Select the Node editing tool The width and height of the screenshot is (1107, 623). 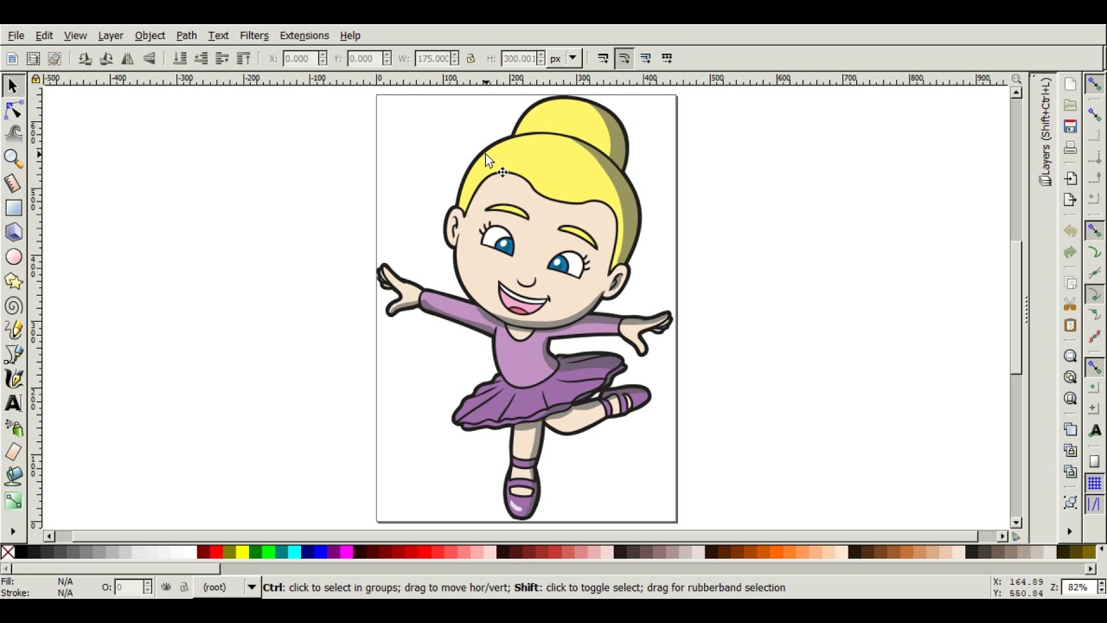[13, 110]
